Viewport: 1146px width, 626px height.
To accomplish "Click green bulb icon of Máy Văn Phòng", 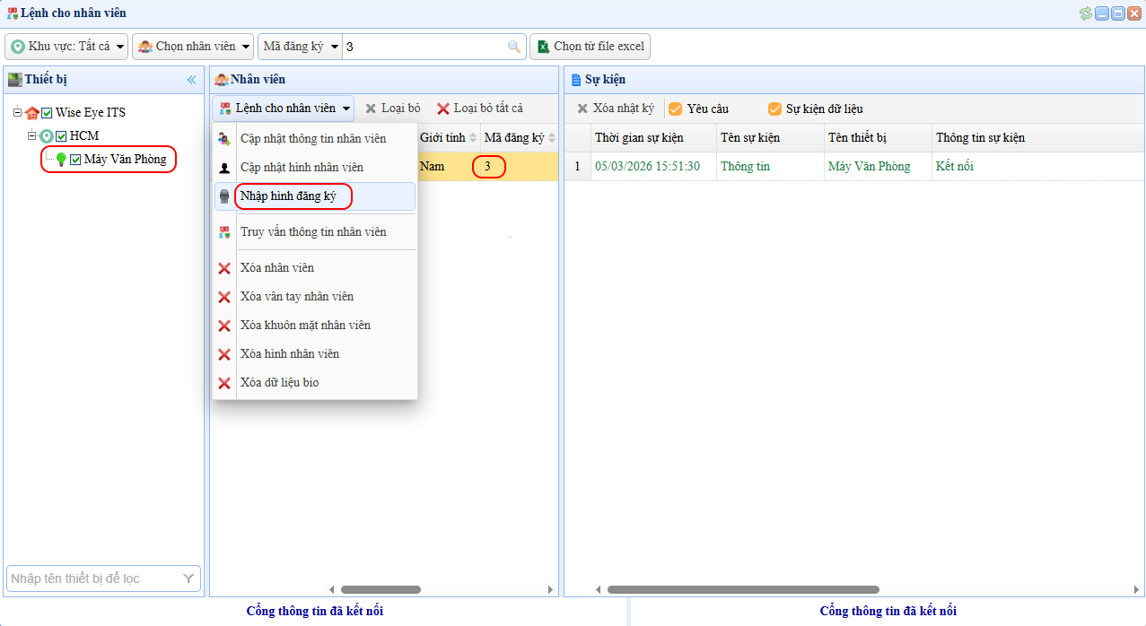I will click(x=61, y=160).
